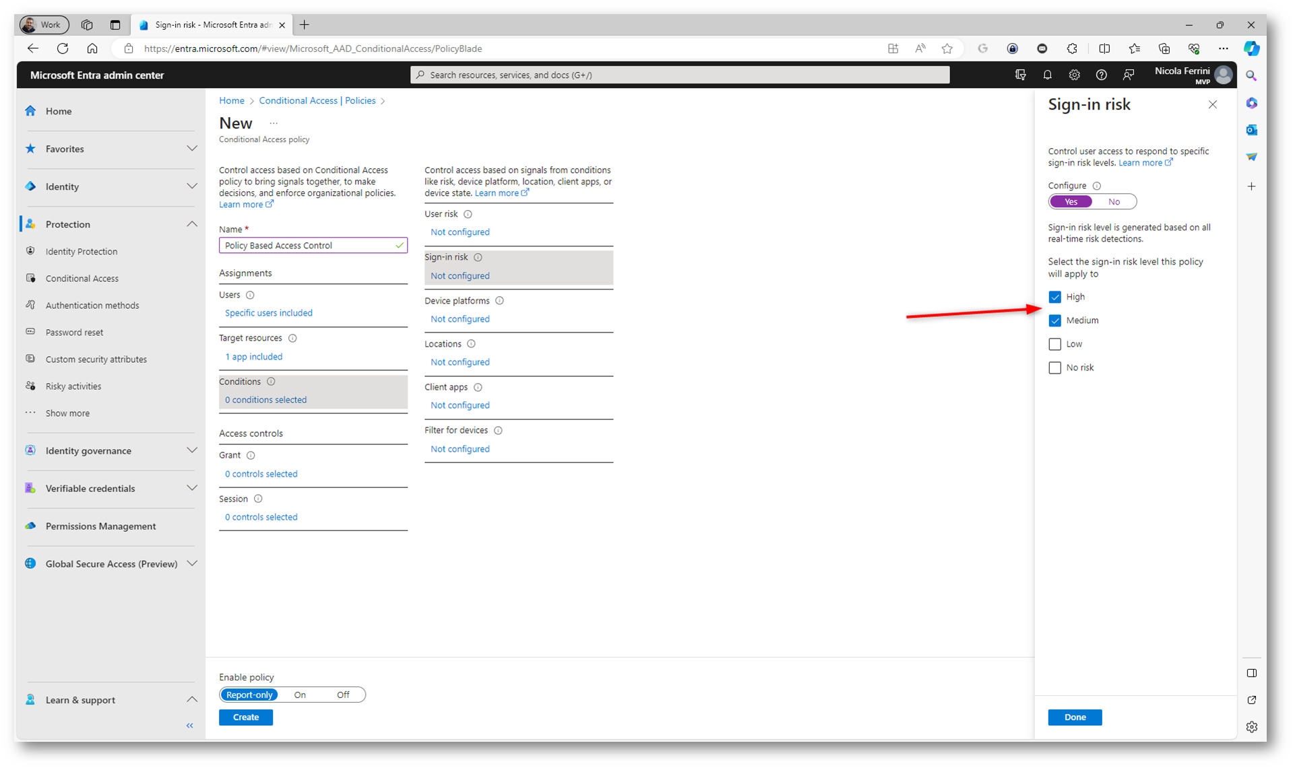This screenshot has height=770, width=1295.
Task: Check the No risk checkbox
Action: click(x=1055, y=367)
